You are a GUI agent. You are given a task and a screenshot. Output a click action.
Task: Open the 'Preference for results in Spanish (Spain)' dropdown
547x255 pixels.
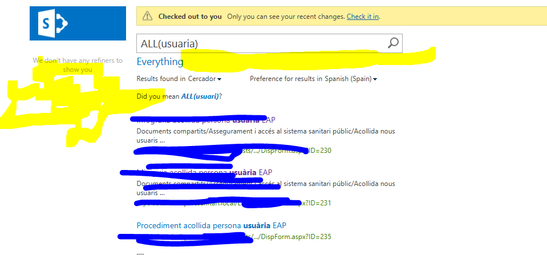pos(313,79)
